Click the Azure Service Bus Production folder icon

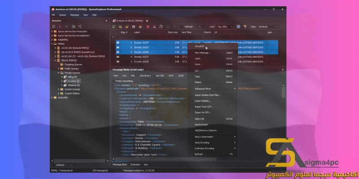(55, 31)
